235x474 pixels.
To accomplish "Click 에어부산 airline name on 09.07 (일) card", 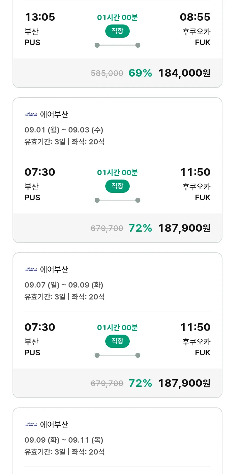I will 54,270.
